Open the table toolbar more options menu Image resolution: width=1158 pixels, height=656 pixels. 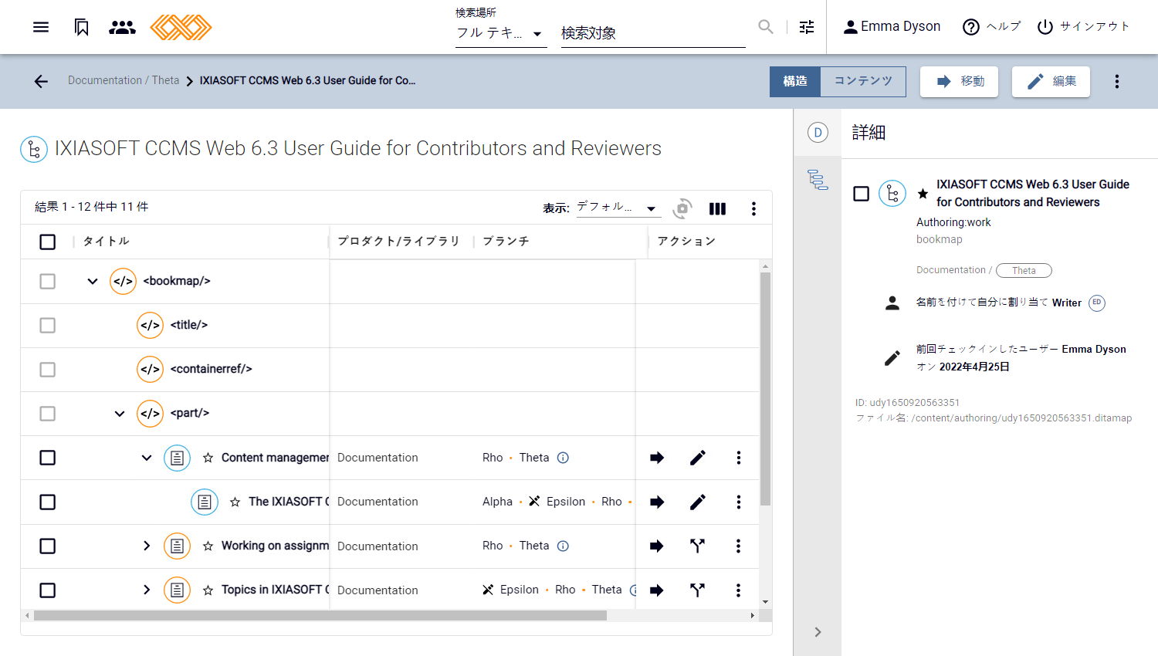pos(753,208)
